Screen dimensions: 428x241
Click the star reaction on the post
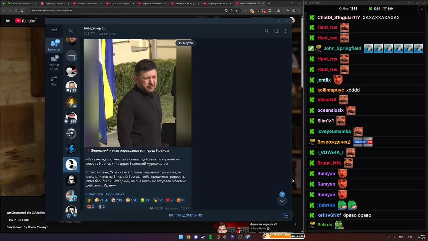tap(89, 200)
